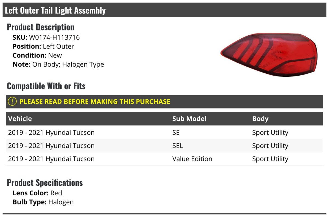Click the SKU number W0174-H113716

[x=54, y=38]
